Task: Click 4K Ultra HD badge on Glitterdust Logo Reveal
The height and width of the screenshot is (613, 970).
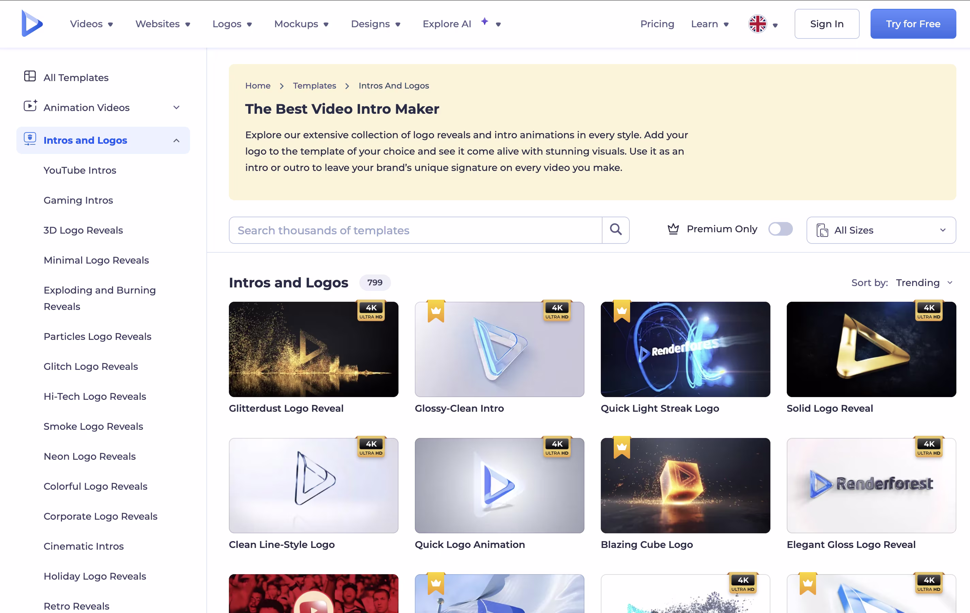Action: 371,311
